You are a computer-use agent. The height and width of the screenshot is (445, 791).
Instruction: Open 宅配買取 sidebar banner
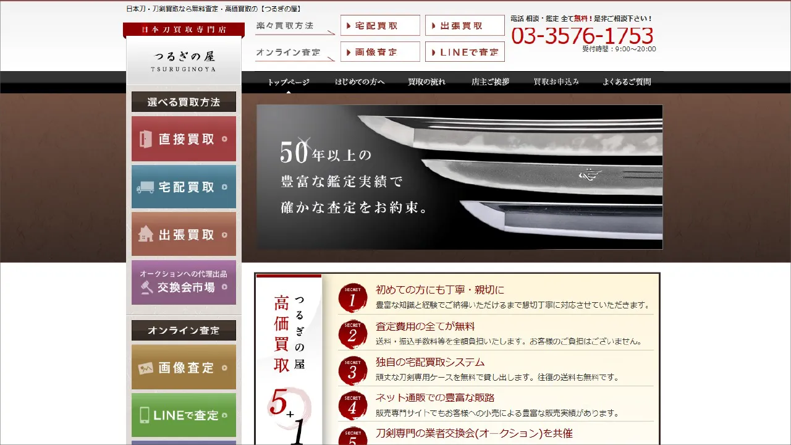184,187
